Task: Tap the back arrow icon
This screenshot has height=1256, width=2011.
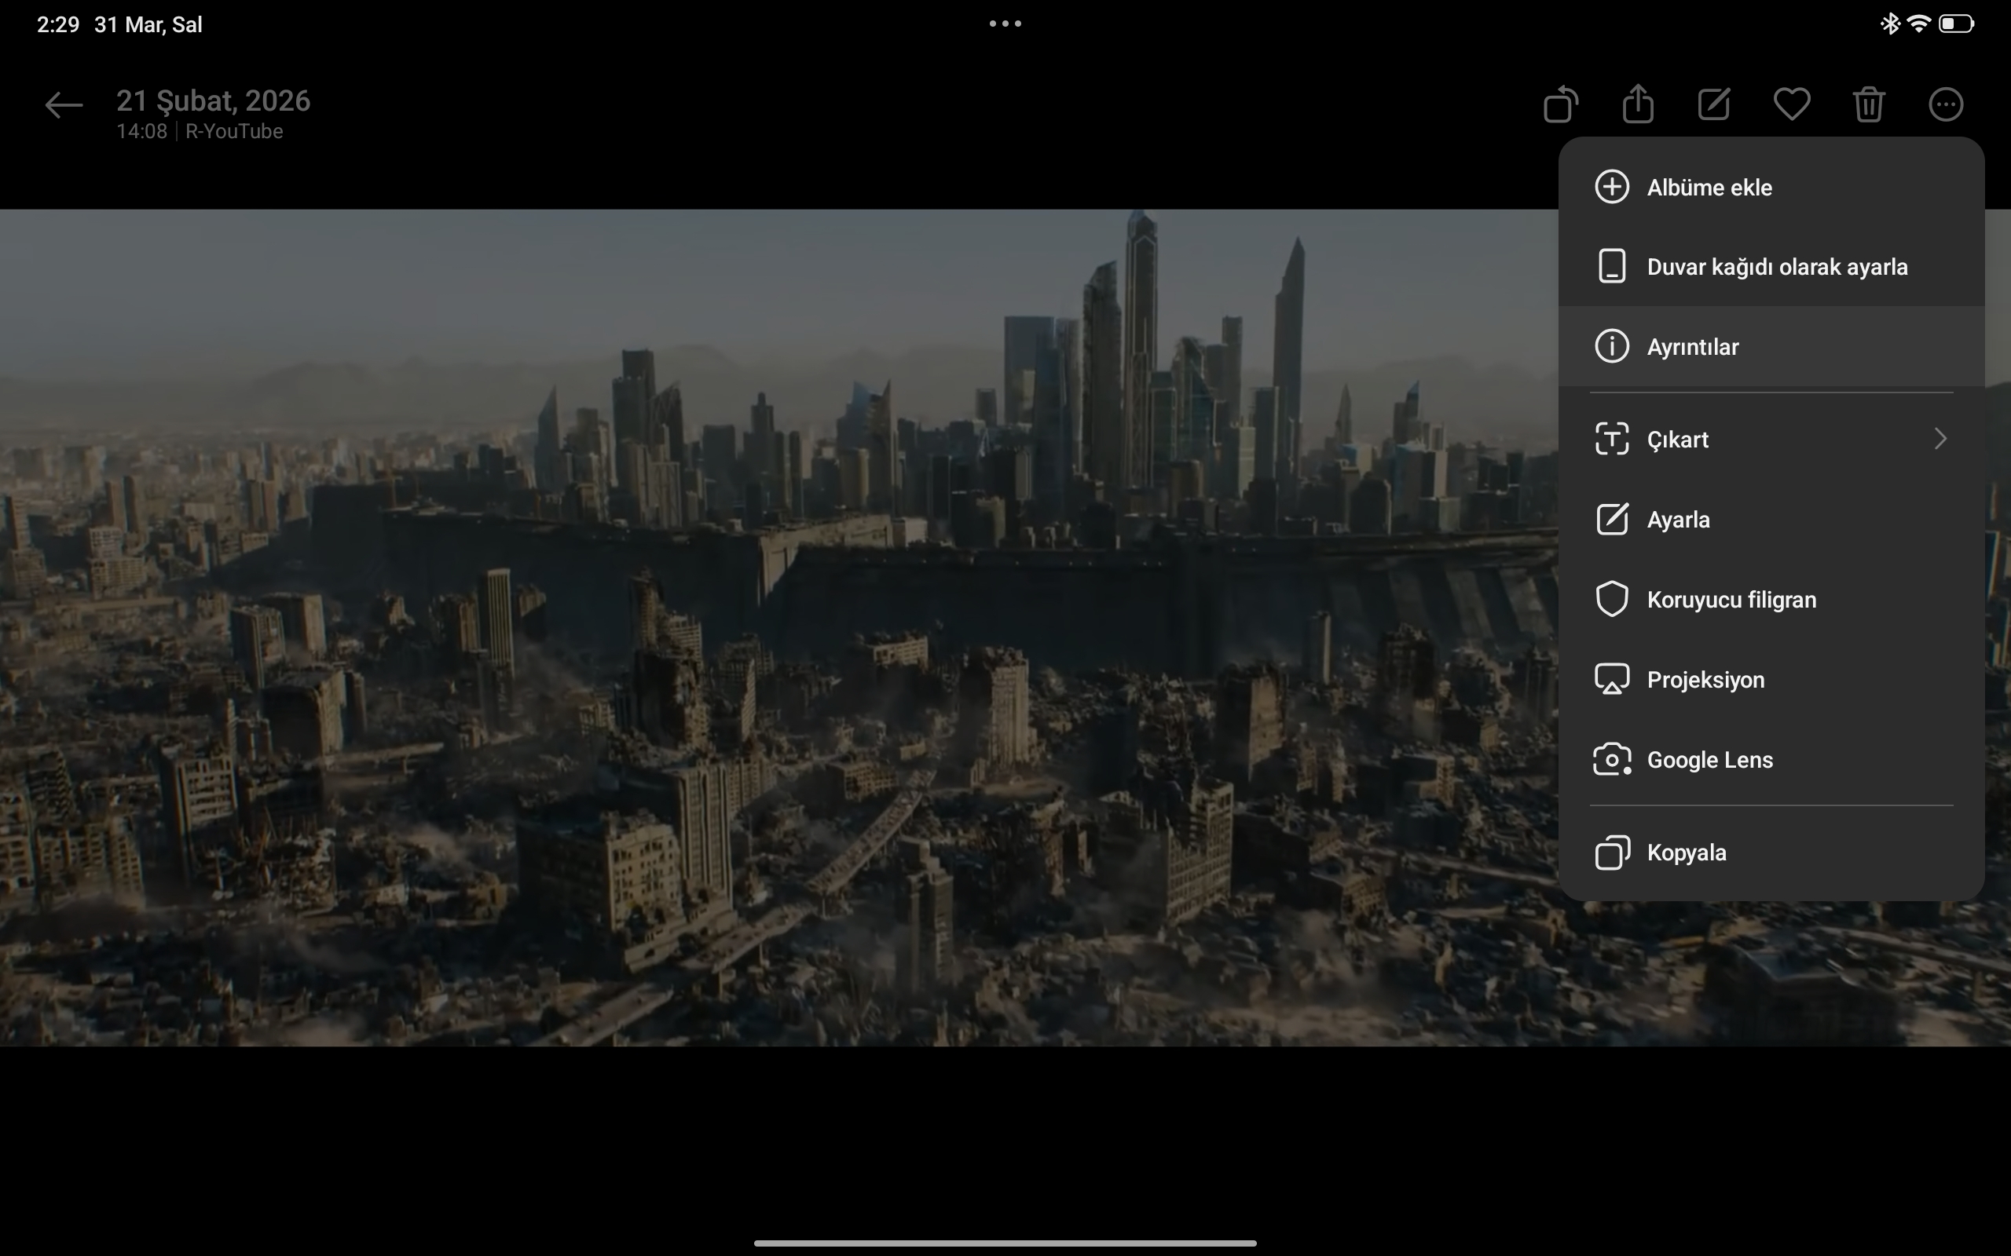Action: pos(63,105)
